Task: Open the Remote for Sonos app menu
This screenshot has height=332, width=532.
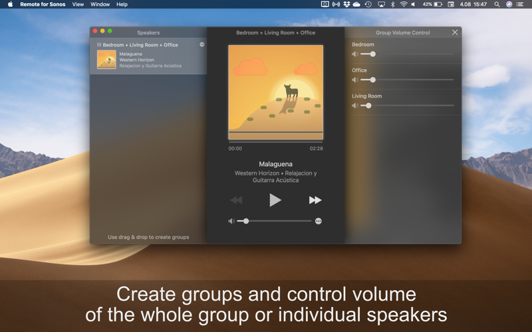Action: coord(43,5)
